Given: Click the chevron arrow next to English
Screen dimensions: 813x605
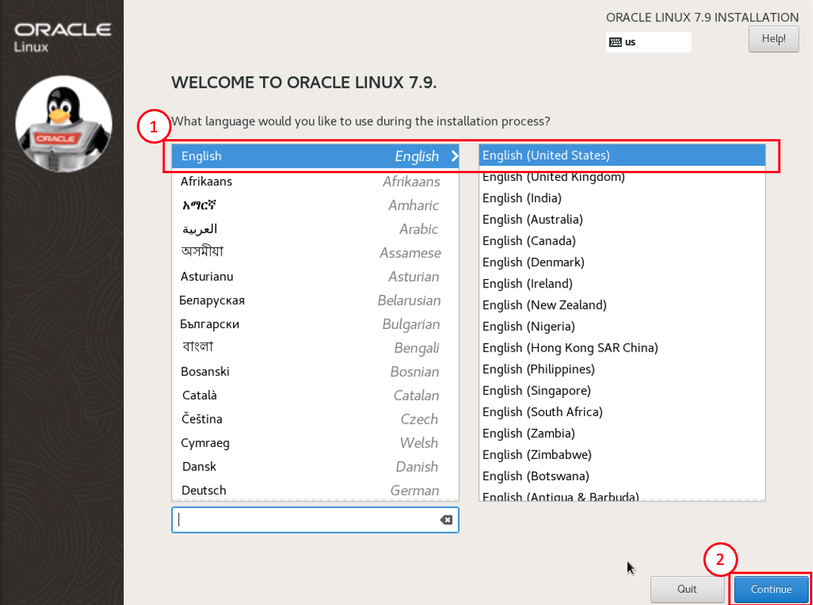Looking at the screenshot, I should (x=455, y=156).
